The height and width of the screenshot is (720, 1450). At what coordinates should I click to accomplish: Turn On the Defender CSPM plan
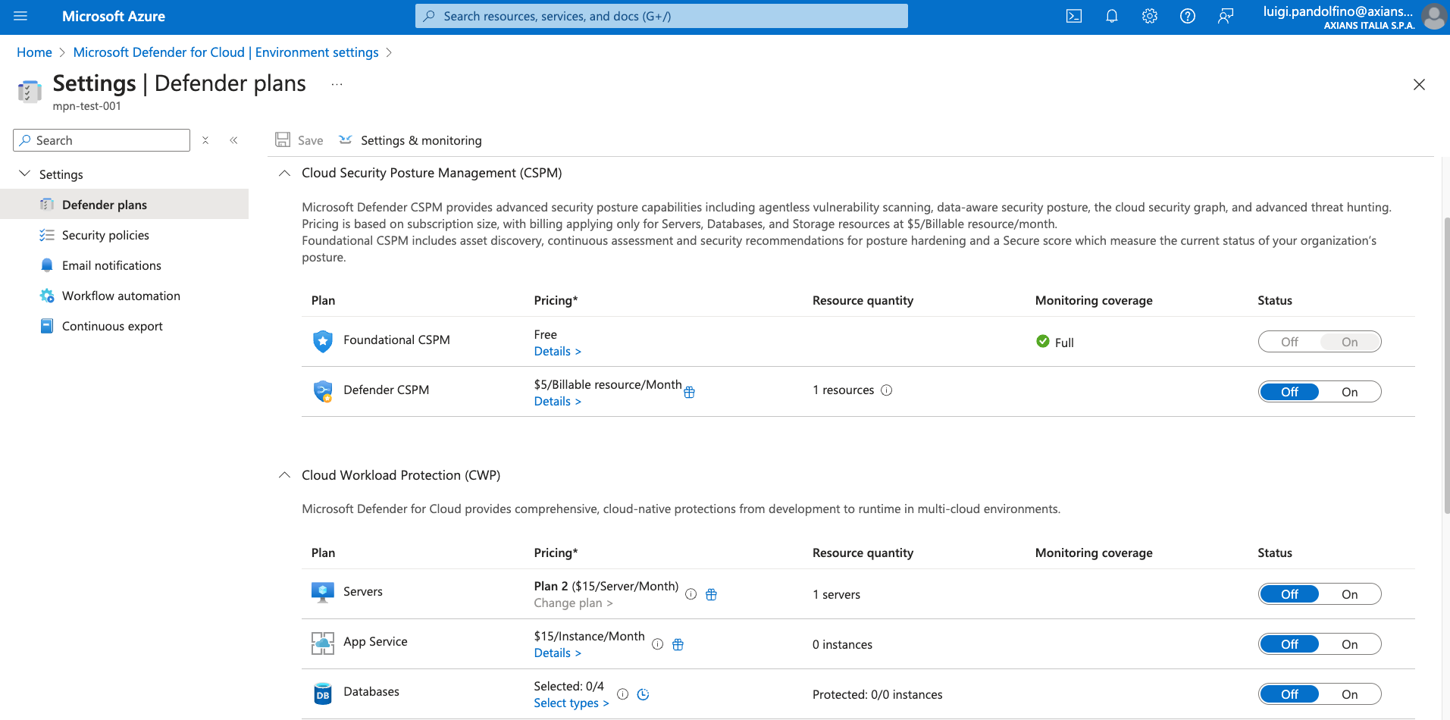(1349, 392)
